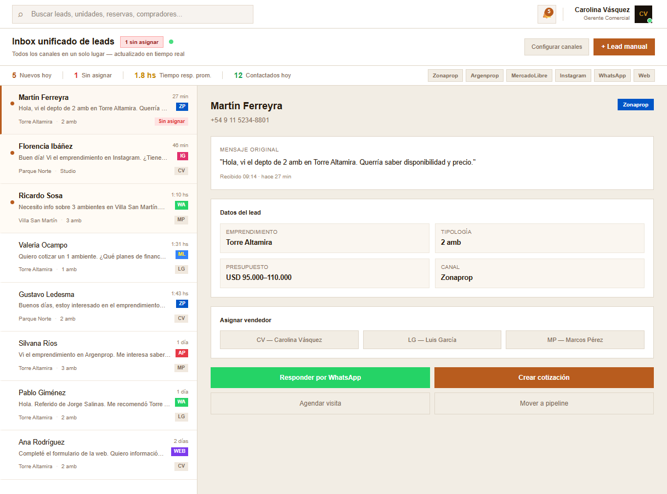Open the 'Nuevos hoy' leads view
This screenshot has width=667, height=494.
(31, 75)
